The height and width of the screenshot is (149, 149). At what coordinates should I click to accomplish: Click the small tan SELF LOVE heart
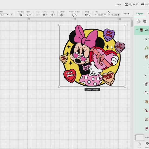(x=63, y=59)
